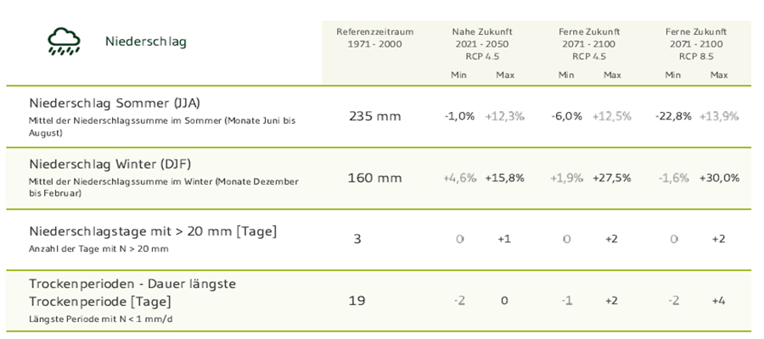
Task: Click the +4 value in Trockenperioden row
Action: pyautogui.click(x=719, y=301)
